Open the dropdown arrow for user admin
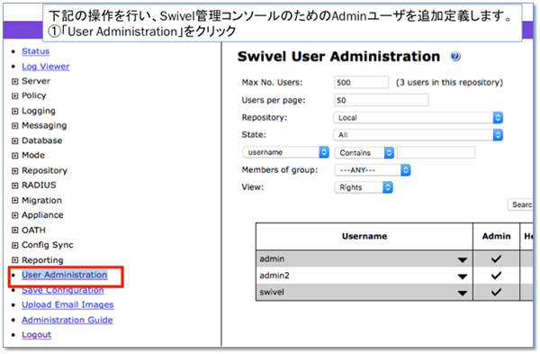The height and width of the screenshot is (354, 540). (463, 260)
